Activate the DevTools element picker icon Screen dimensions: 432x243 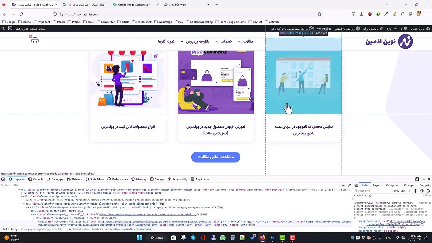pos(3,179)
